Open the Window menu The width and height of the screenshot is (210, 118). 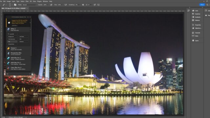click(x=45, y=1)
